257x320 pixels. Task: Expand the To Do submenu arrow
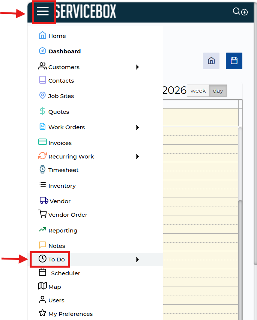[137, 260]
